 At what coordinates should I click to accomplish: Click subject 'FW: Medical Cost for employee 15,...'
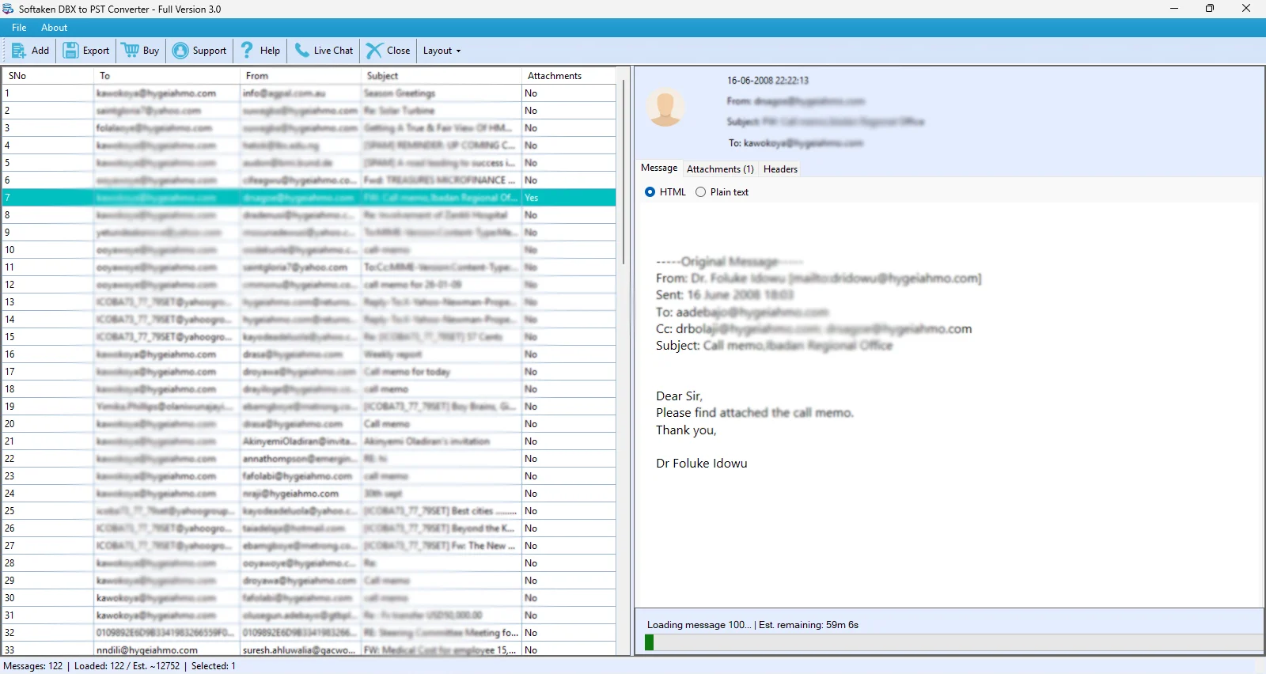440,650
